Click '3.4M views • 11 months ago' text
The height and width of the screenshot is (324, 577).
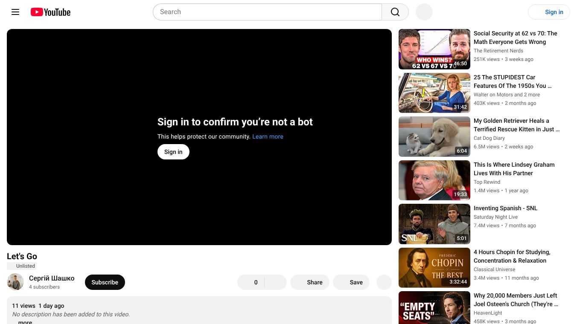pyautogui.click(x=506, y=278)
